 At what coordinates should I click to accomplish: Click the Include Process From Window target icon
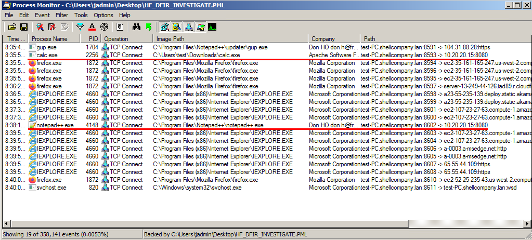click(x=103, y=26)
